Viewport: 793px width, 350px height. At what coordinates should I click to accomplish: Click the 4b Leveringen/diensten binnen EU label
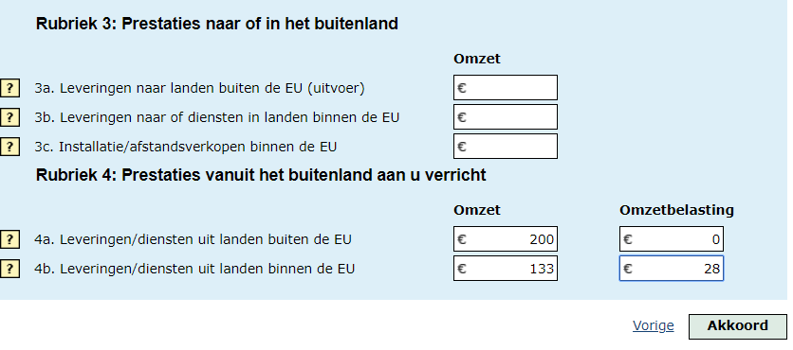[x=194, y=269]
